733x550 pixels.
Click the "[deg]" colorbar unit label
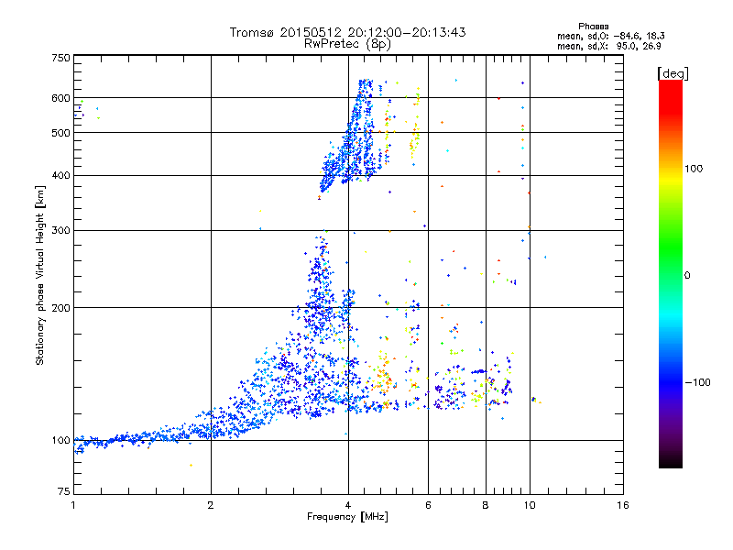point(673,73)
